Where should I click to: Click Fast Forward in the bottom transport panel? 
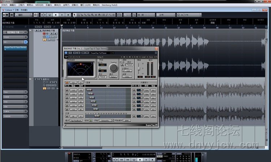[128, 160]
